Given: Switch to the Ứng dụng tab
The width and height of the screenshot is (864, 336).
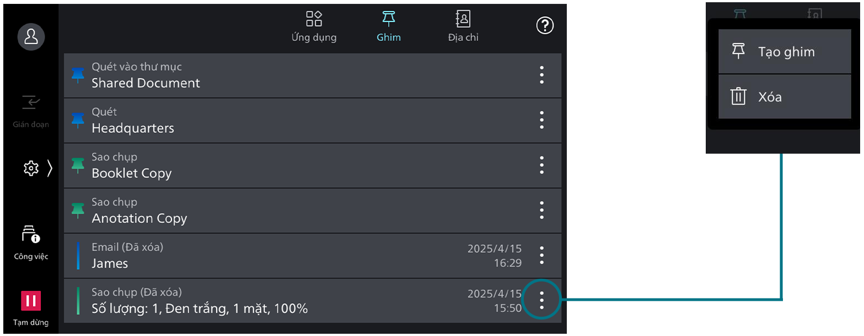Looking at the screenshot, I should click(314, 26).
